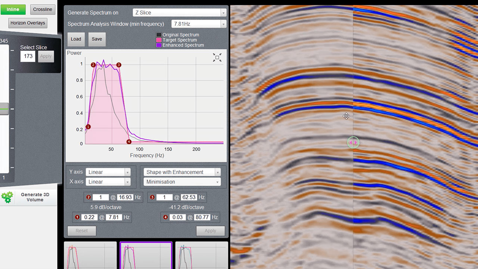Click the pink arrow handle on seismic divider
Viewport: 478px width, 269px height.
tap(353, 142)
